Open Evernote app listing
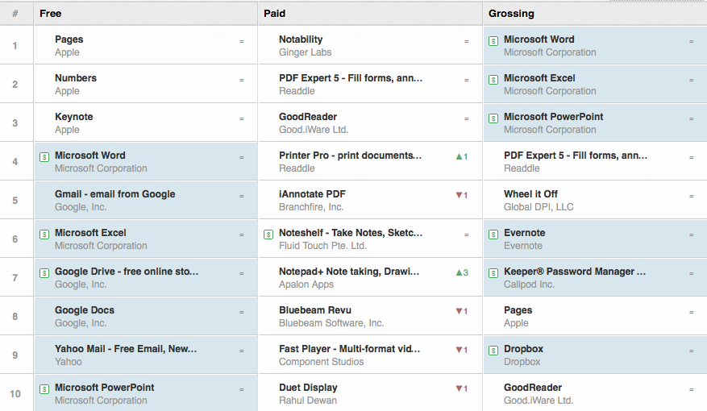Image resolution: width=707 pixels, height=411 pixels. [x=524, y=233]
